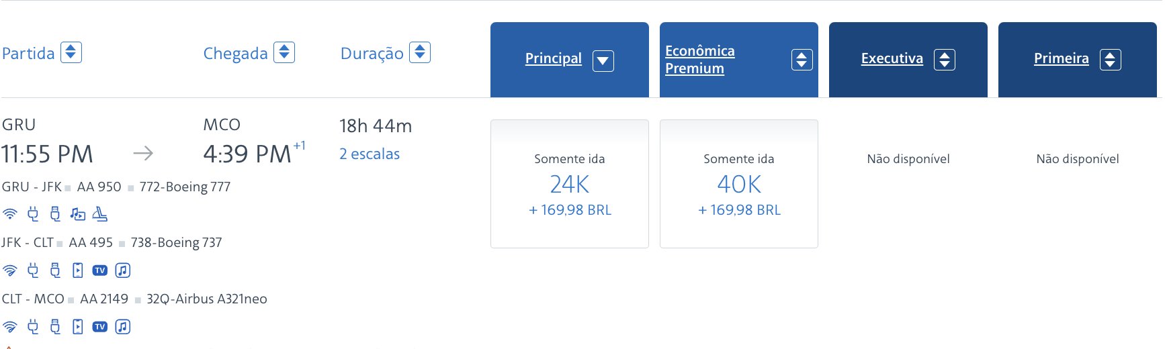
Task: Select 40K Econômica Premium fare
Action: (x=739, y=184)
